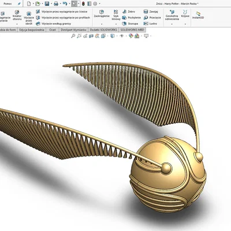
Task: Expand the Krzywe dropdown arrow
Action: point(185,24)
